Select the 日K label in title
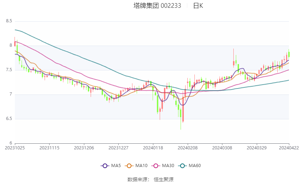 pyautogui.click(x=198, y=6)
